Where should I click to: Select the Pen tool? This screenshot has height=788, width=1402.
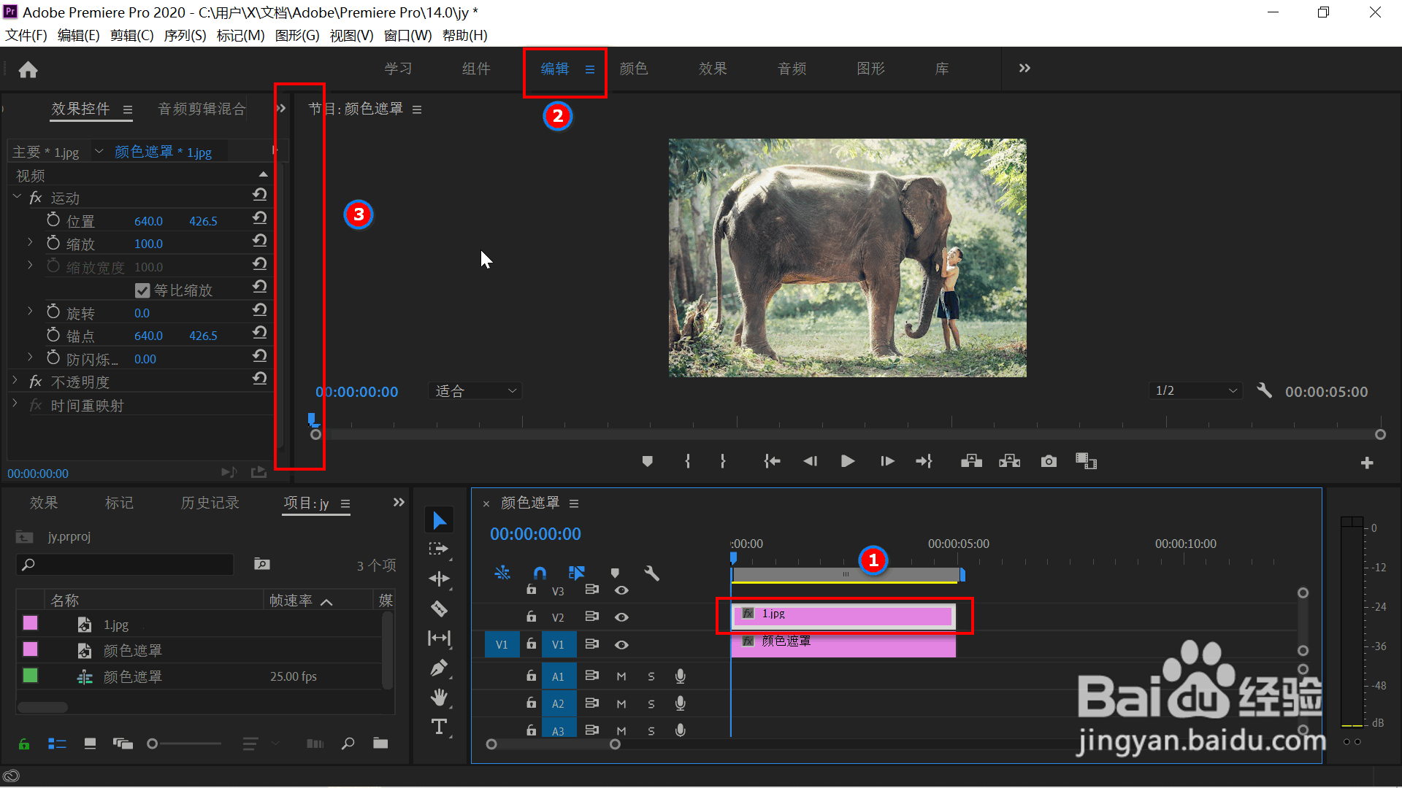[439, 668]
